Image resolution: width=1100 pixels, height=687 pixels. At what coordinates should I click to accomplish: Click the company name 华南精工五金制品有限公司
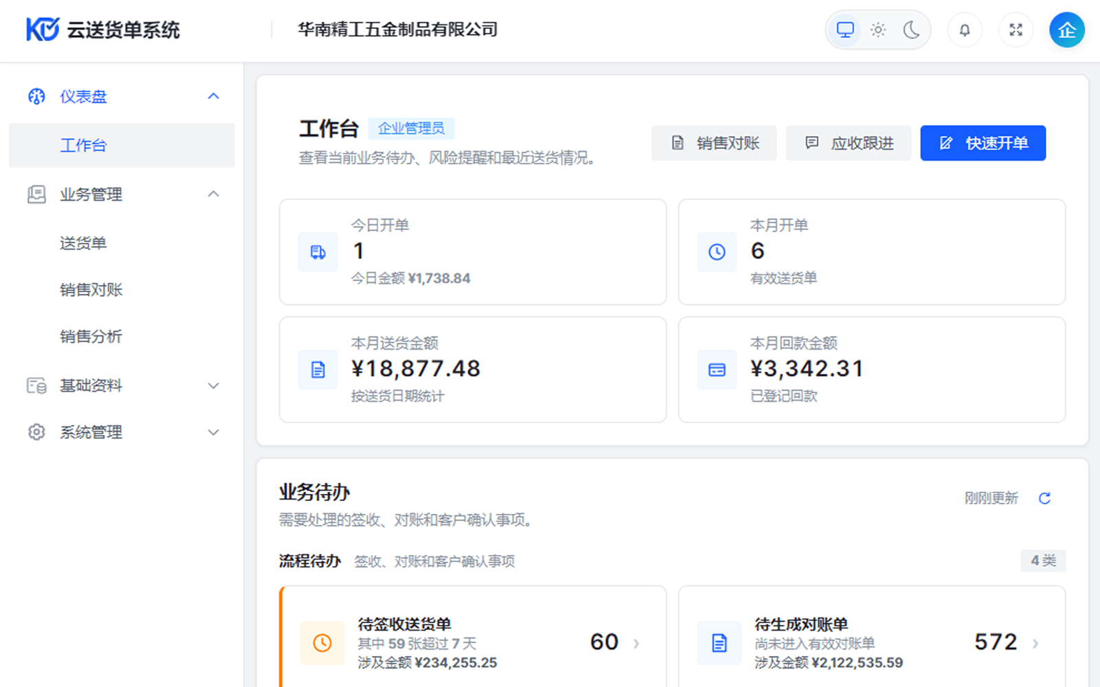397,30
